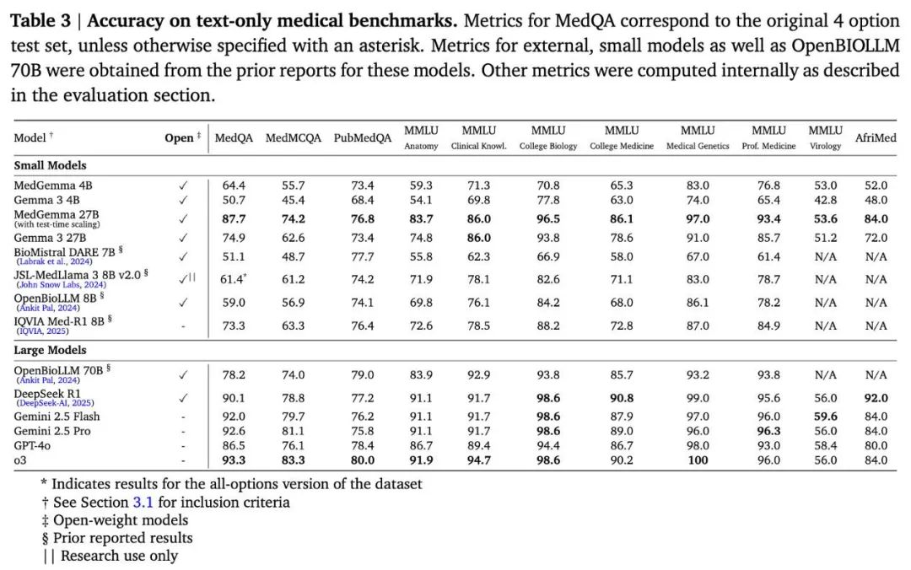Open the IQVIA, 2025 citation link
This screenshot has width=911, height=570.
(x=44, y=331)
